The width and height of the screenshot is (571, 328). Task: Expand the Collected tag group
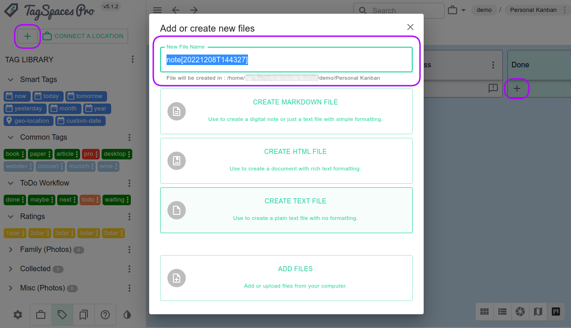click(10, 268)
